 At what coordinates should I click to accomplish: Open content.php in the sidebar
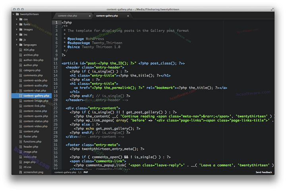tap(31, 131)
